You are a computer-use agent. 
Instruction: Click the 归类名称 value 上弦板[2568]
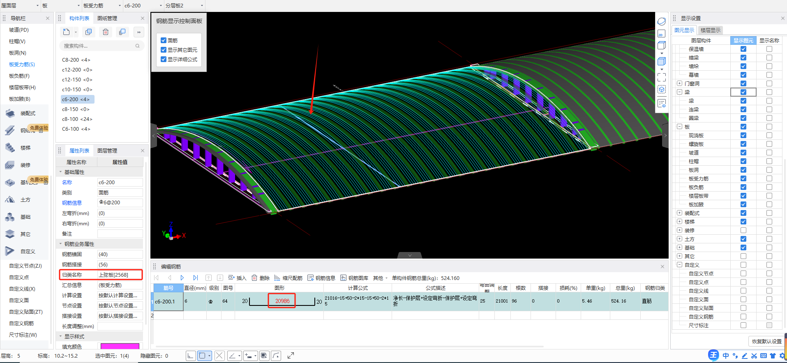tap(120, 275)
